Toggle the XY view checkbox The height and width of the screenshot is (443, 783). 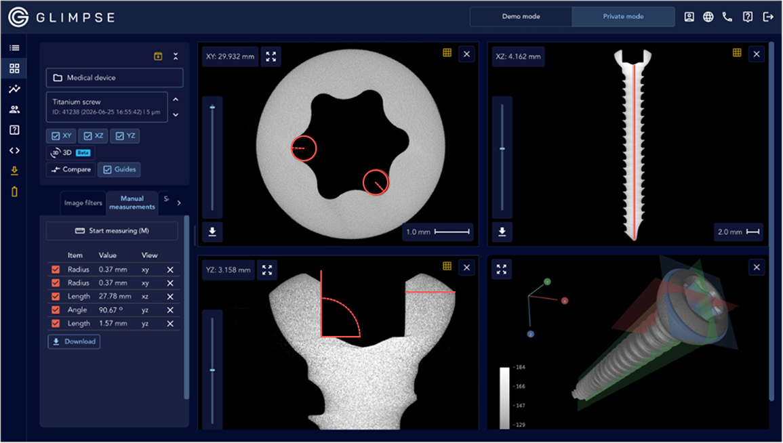[x=62, y=135]
